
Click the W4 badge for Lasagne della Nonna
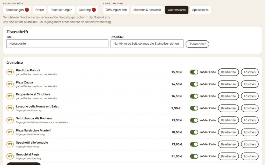(10, 108)
